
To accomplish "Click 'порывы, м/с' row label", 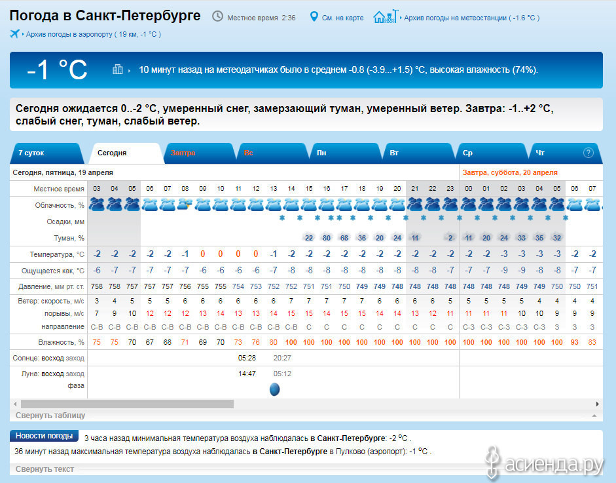I will [64, 313].
